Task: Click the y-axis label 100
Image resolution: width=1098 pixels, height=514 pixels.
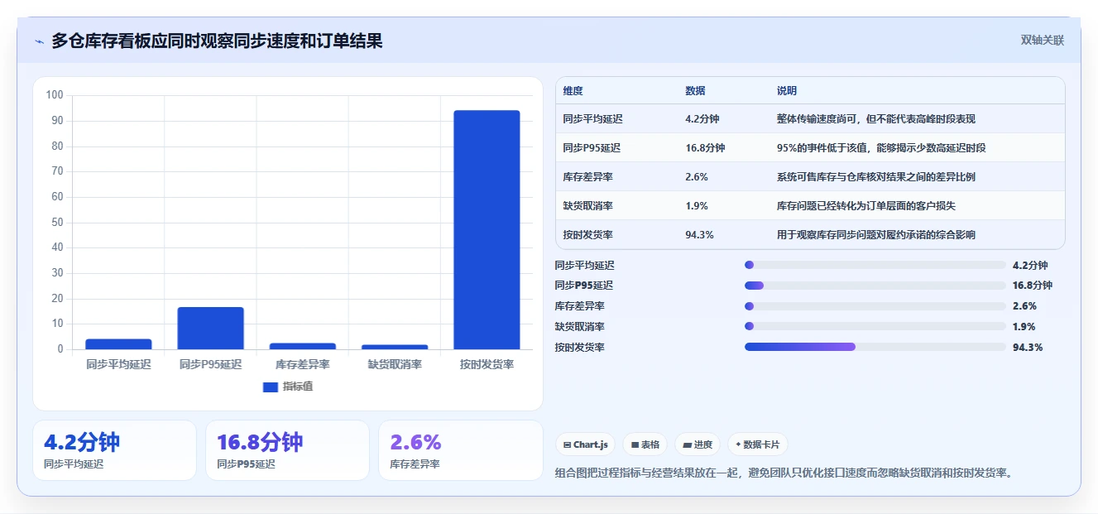Action: [55, 95]
